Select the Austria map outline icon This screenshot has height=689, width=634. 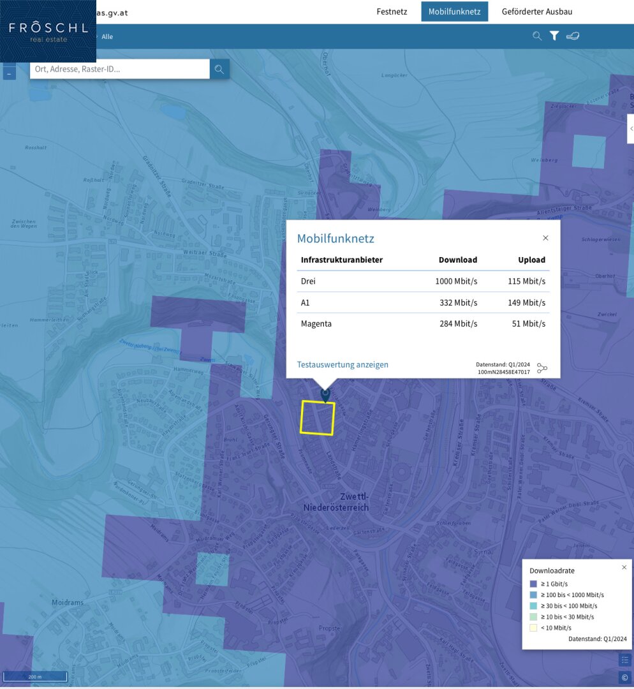pos(573,36)
